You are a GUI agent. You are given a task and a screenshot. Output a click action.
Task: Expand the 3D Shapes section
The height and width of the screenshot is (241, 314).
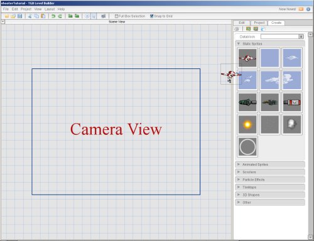click(270, 195)
